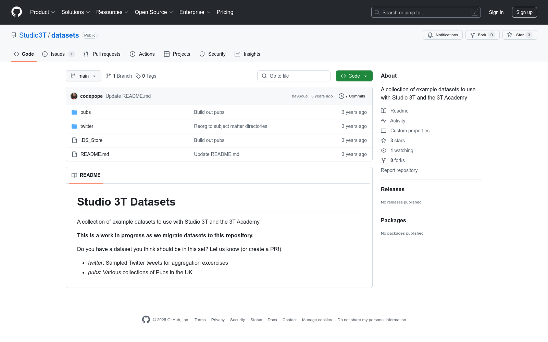Open the Projects tab
The width and height of the screenshot is (548, 342).
tap(177, 54)
